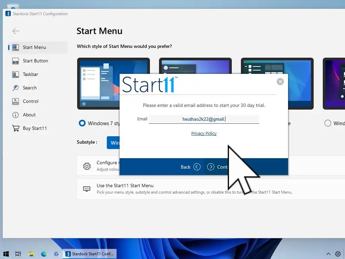This screenshot has height=259, width=345.
Task: Click the Start Menu sidebar icon
Action: 15,47
